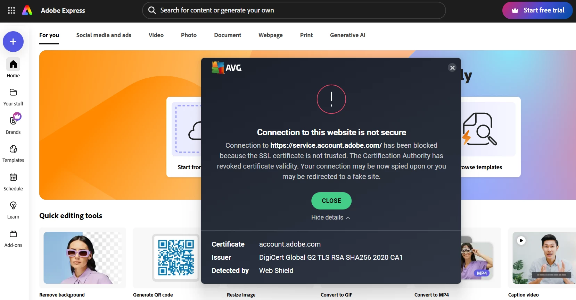Go to Home in the sidebar
The image size is (576, 300).
[13, 68]
